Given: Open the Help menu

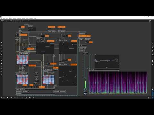Looking at the screenshot, I should 35,19.
